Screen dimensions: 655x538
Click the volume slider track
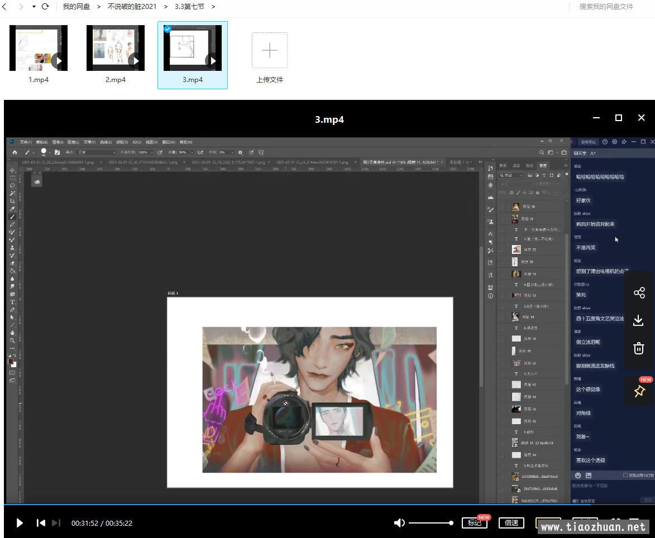click(x=430, y=523)
